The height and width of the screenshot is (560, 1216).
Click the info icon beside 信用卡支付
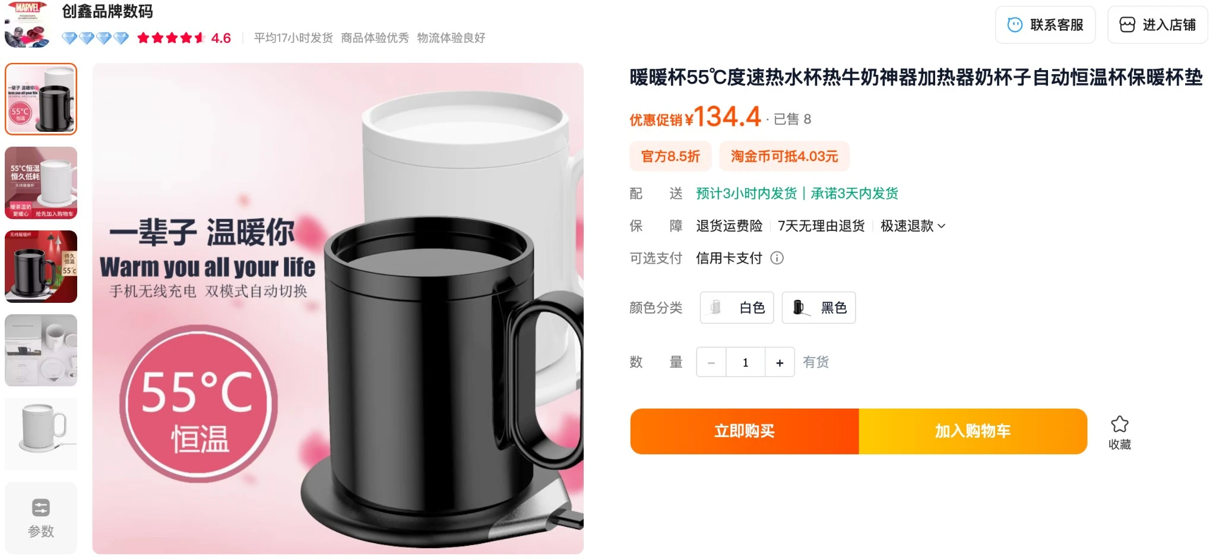(x=777, y=258)
